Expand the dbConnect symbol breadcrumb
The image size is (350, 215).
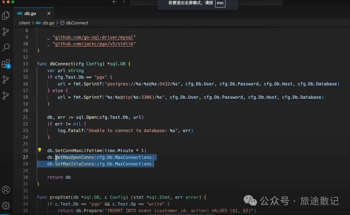(77, 23)
